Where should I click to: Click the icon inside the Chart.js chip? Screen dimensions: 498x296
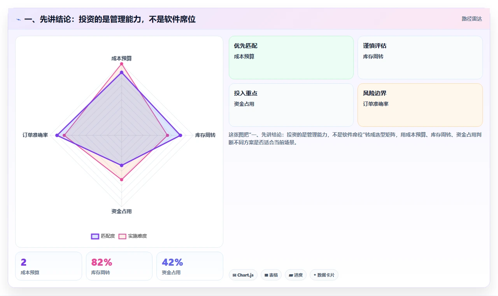pyautogui.click(x=234, y=275)
